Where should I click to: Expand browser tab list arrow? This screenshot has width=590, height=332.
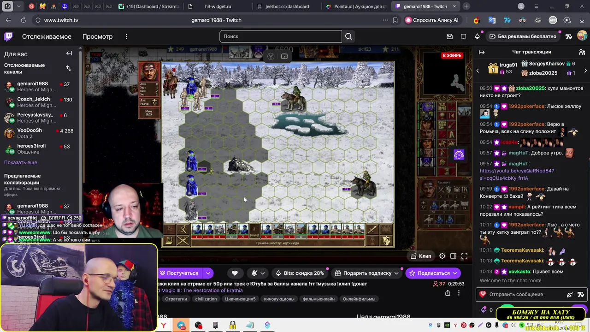coord(19,6)
